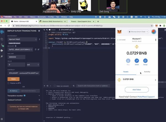Click the MetaMask Send icon
The height and width of the screenshot is (122, 166).
137,61
